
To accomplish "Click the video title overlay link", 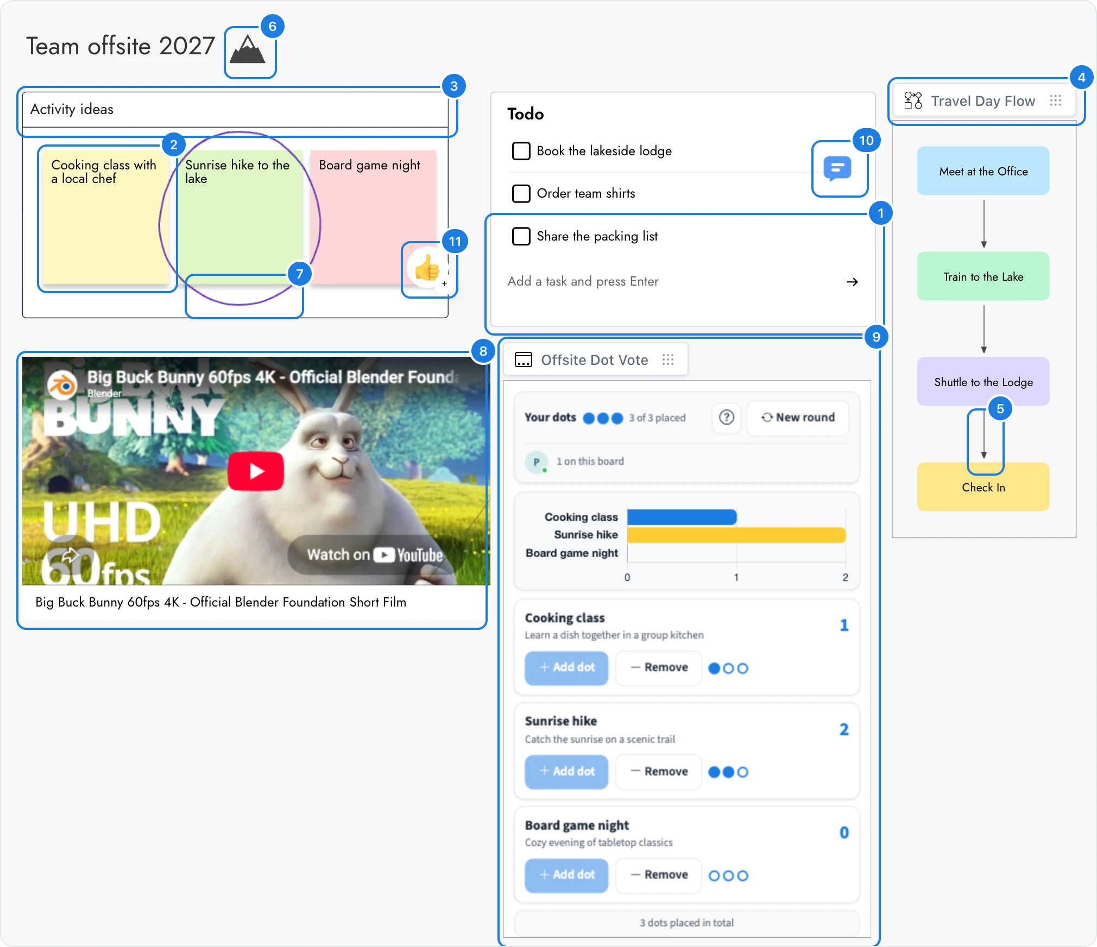I will 273,377.
